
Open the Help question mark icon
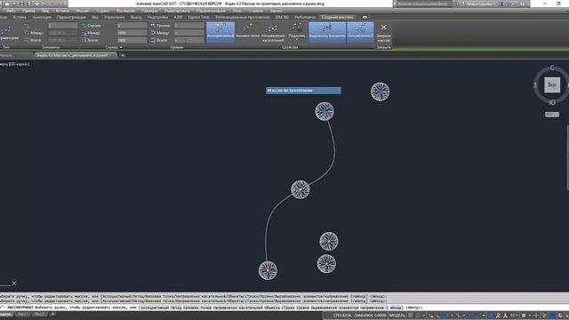pos(523,4)
